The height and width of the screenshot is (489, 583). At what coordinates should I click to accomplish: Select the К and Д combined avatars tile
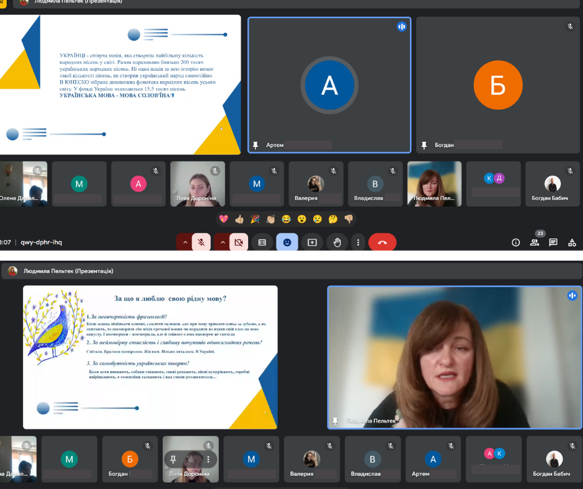pos(494,184)
